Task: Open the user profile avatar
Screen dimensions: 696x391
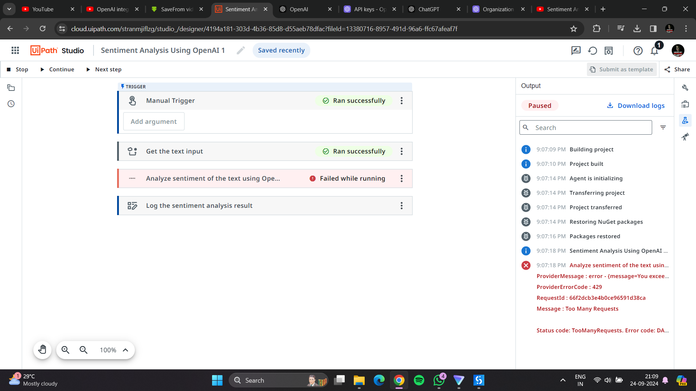Action: (678, 51)
